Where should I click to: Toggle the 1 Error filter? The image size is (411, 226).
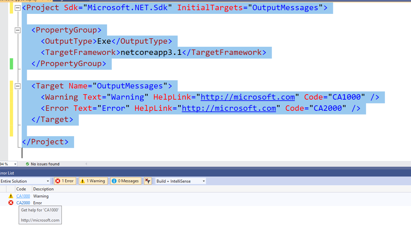click(x=65, y=181)
